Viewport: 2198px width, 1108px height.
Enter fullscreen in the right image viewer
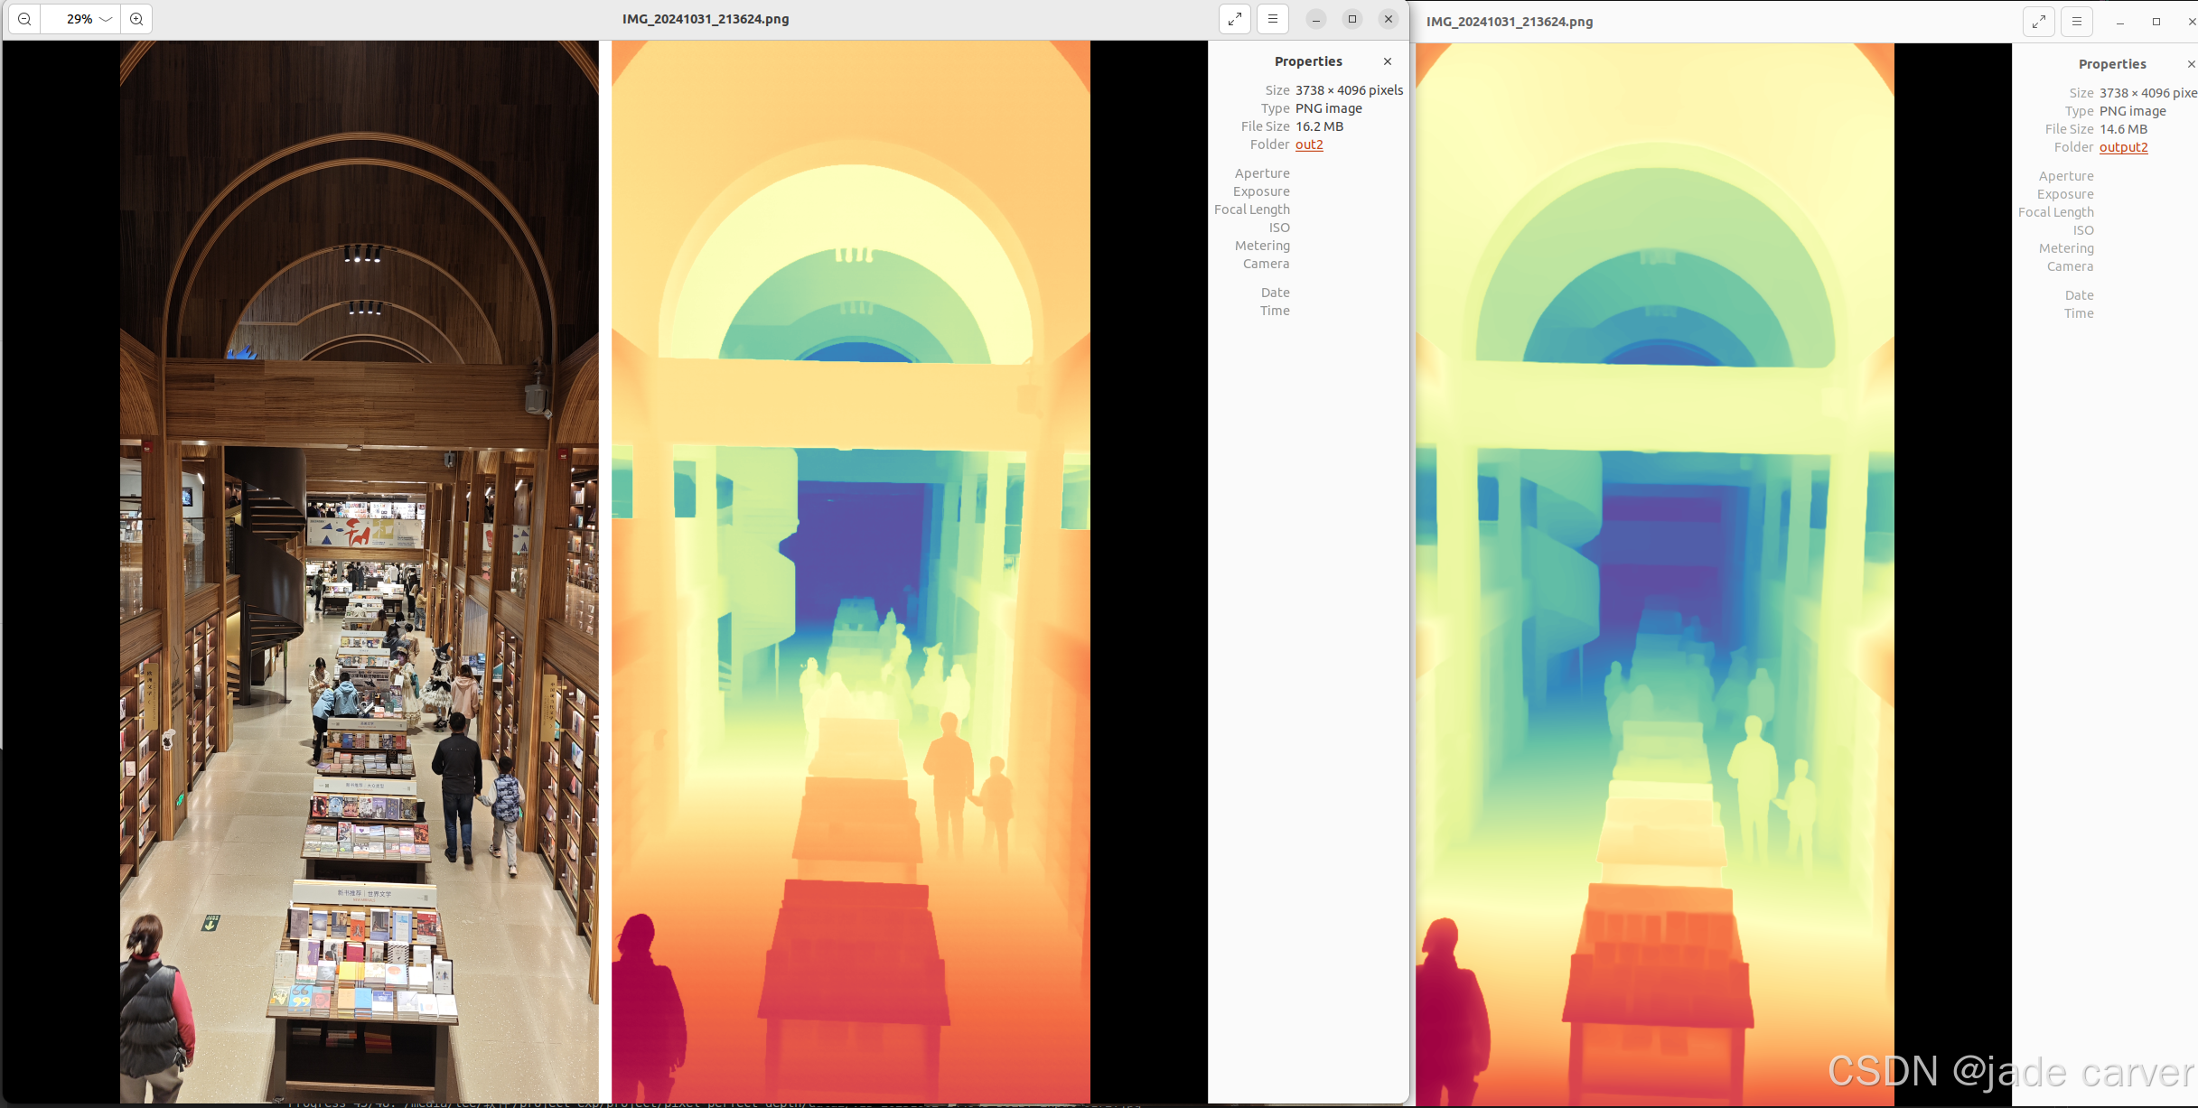(x=2038, y=22)
